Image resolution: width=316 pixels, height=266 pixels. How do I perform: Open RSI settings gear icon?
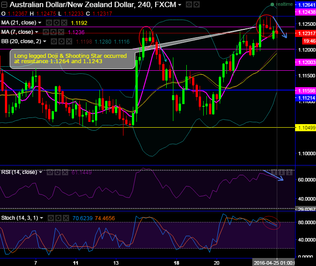click(x=57, y=172)
